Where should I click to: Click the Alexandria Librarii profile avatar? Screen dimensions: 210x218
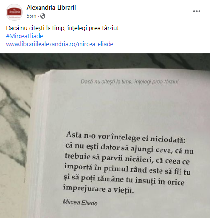click(x=14, y=12)
